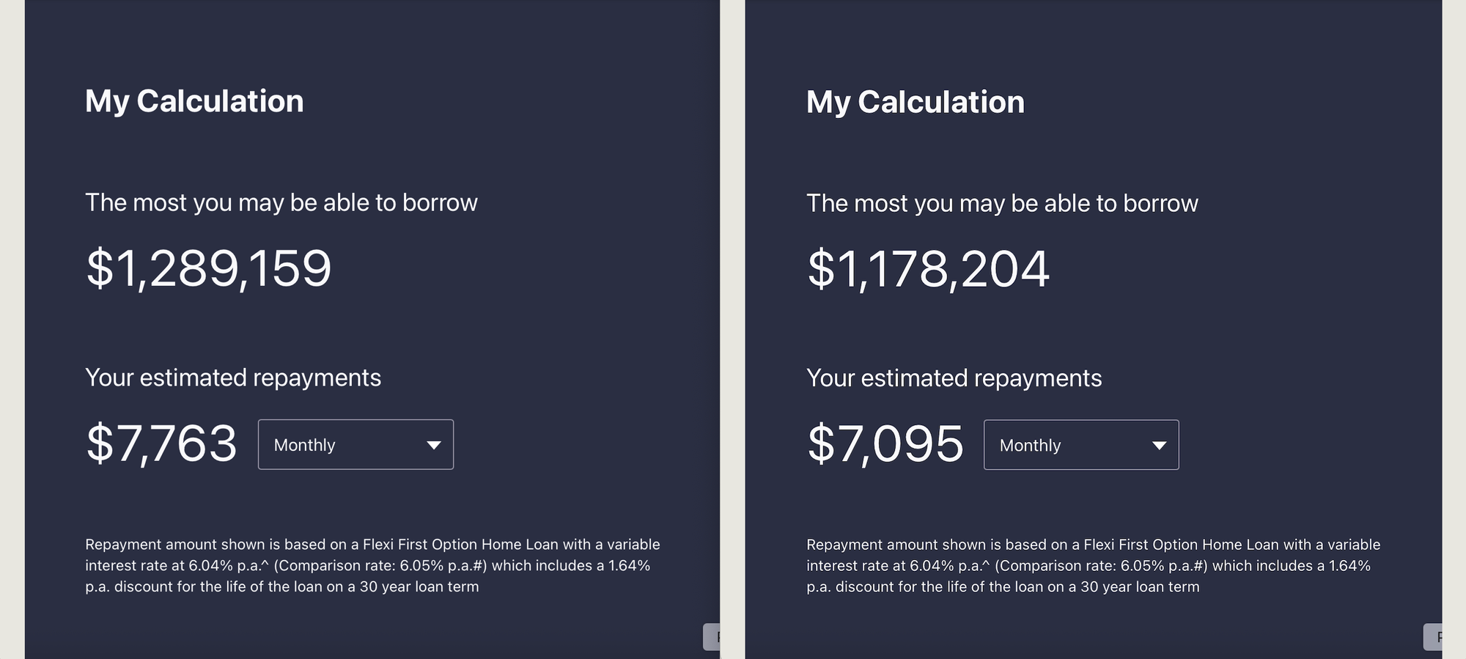
Task: Click disclaimer paragraph in the $7,763 panel
Action: tap(372, 565)
